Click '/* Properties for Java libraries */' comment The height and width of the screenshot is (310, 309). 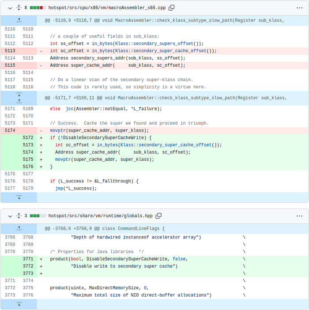click(x=97, y=252)
